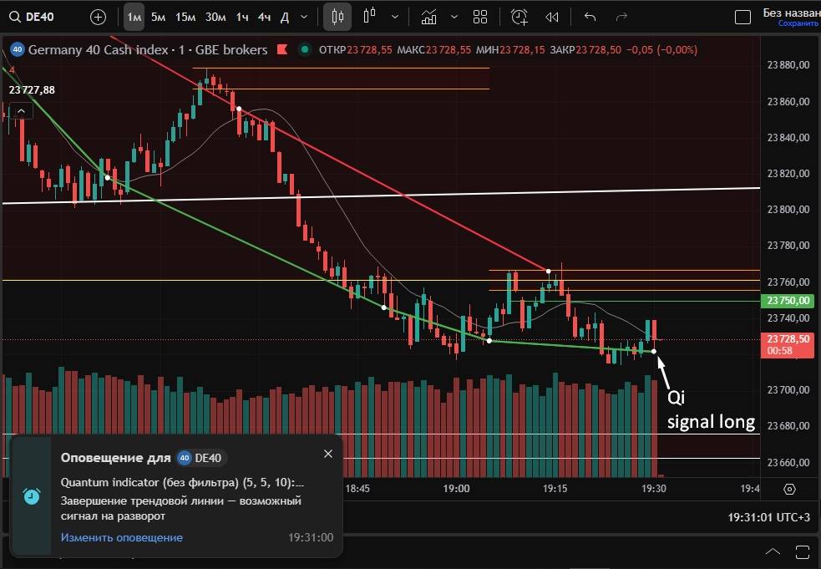Add a symbol to compare with plus icon
Screen dimensions: 821x569
tap(98, 17)
